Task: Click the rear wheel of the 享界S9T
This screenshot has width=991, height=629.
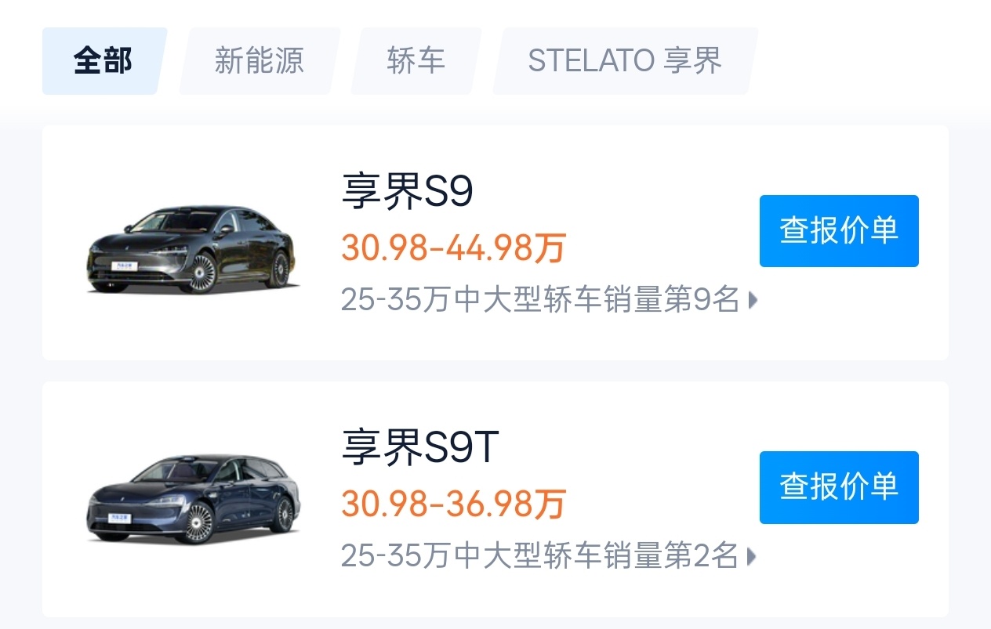Action: 282,515
